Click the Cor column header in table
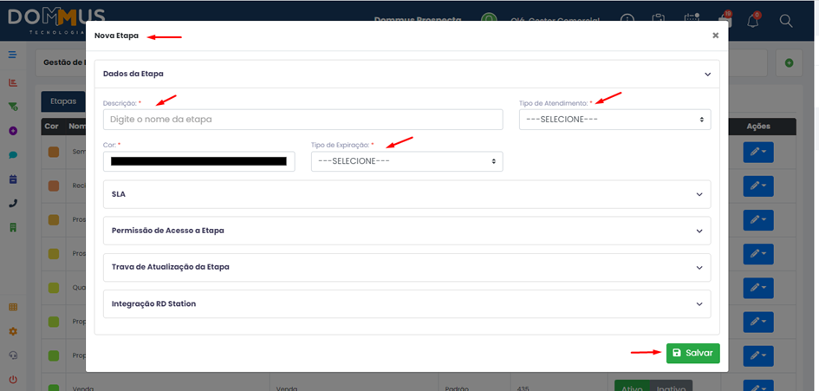819x391 pixels. click(x=51, y=127)
